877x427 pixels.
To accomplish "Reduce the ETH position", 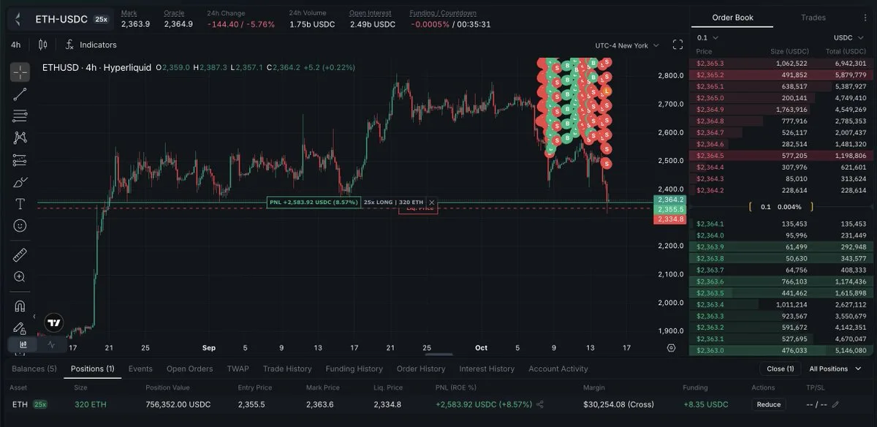I will coord(769,404).
